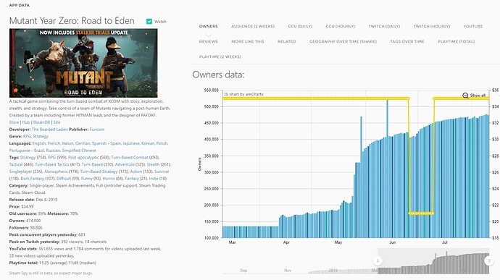Open the YouTube tab

(x=473, y=27)
